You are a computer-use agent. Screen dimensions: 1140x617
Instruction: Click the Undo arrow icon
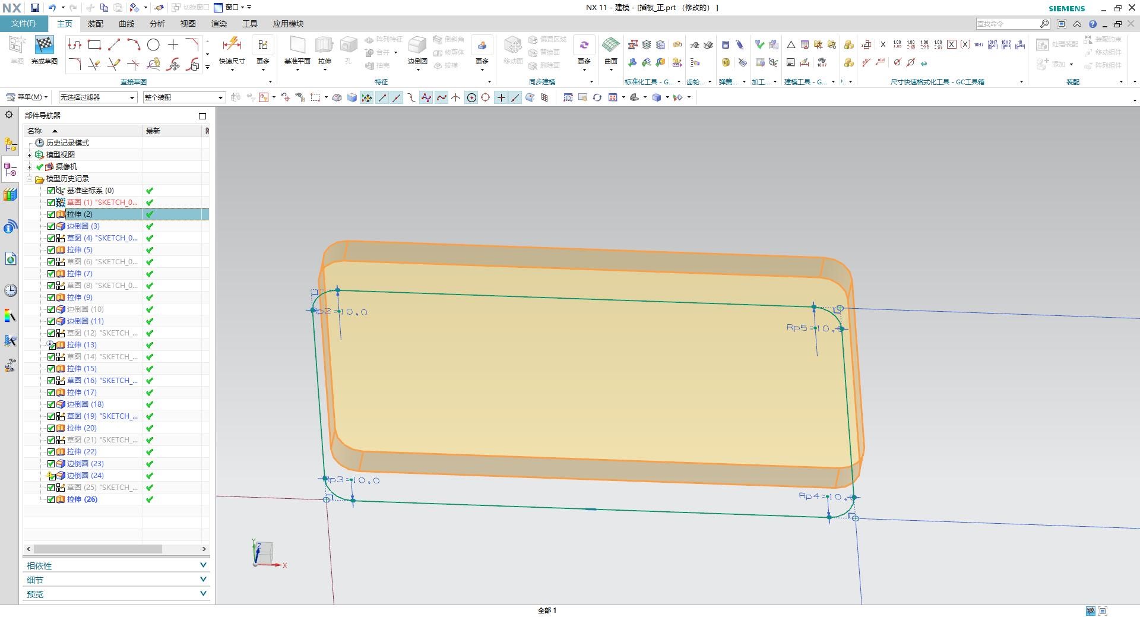tap(52, 8)
